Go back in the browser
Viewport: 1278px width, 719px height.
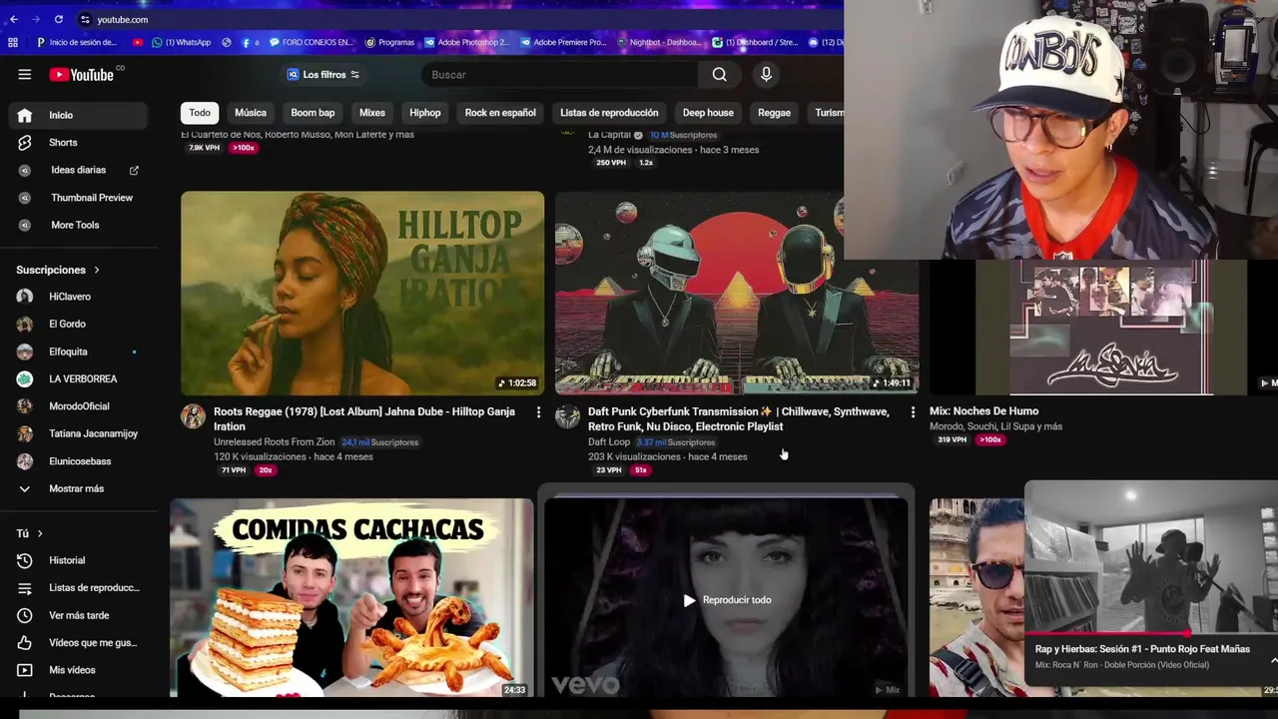13,19
